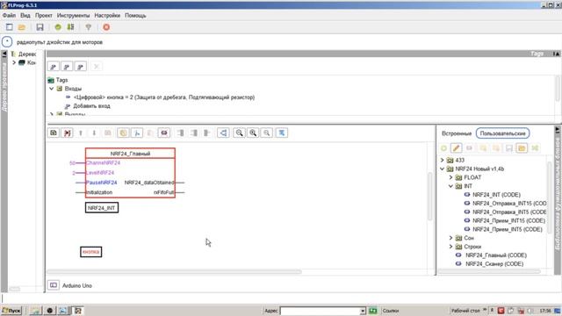Switch to the Пользовательские blocks tab
The image size is (562, 316).
coord(502,133)
